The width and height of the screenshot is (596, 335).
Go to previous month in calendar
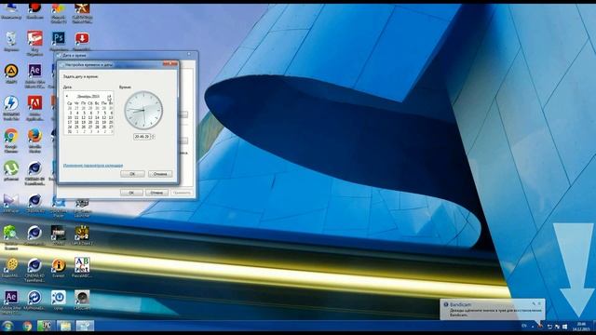coord(67,97)
